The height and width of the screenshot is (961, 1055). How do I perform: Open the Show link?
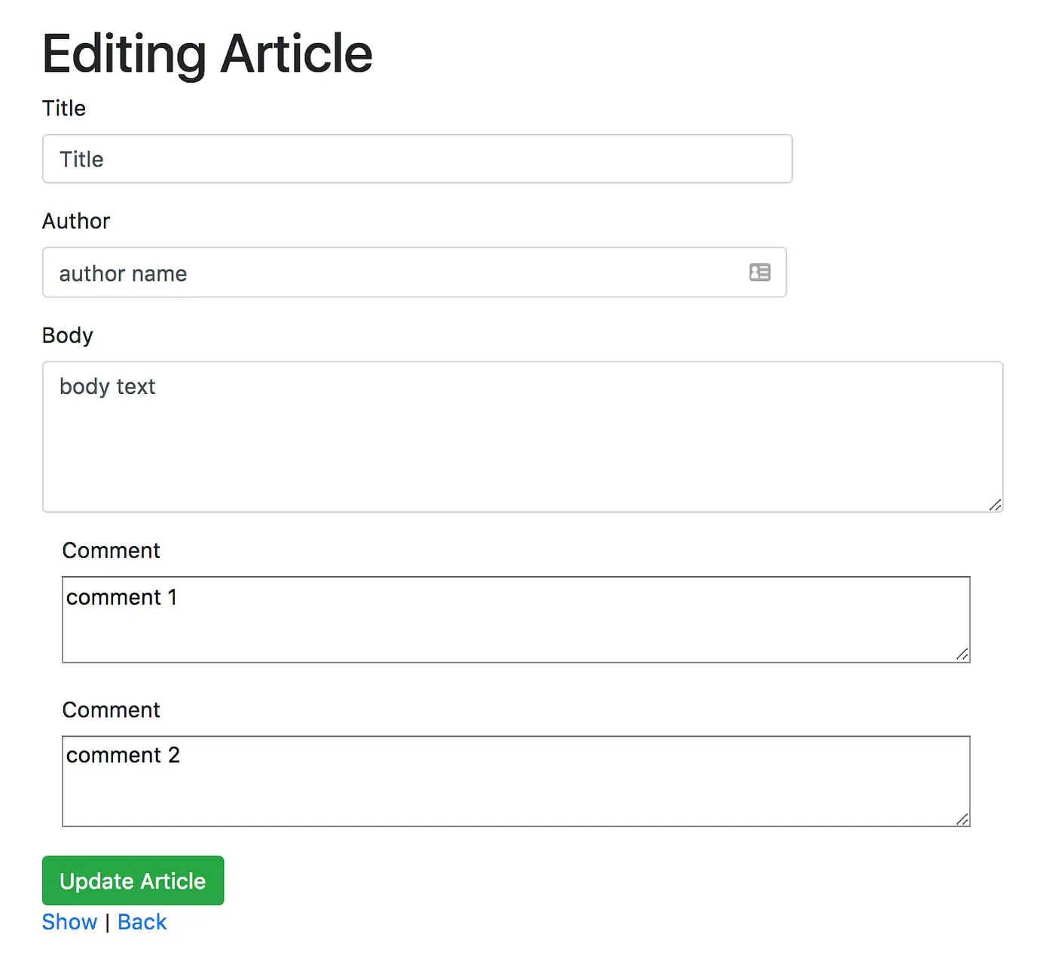69,922
